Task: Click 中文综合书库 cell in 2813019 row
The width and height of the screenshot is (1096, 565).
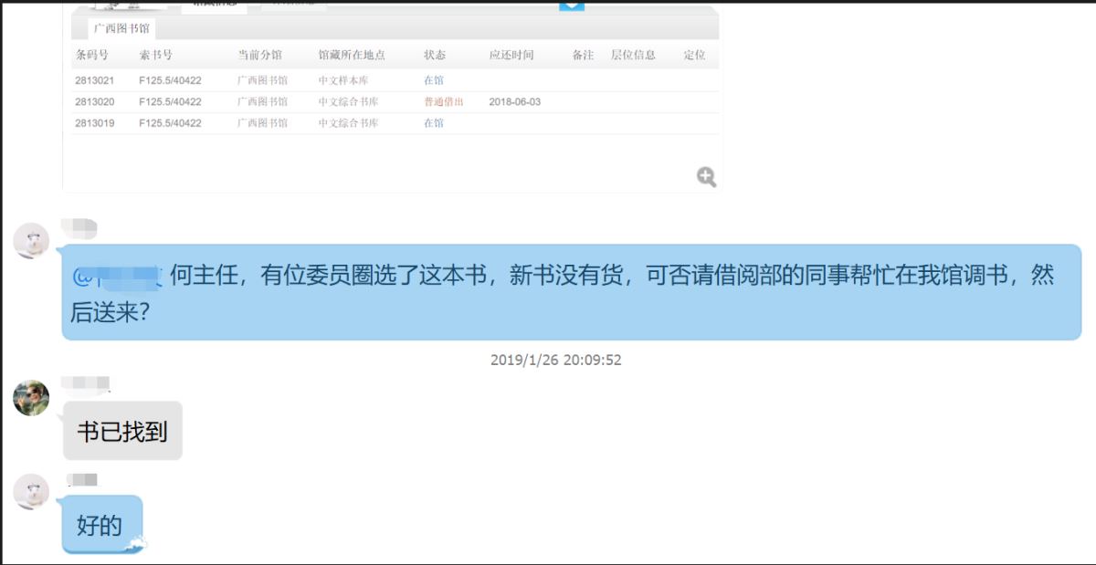Action: click(x=348, y=123)
